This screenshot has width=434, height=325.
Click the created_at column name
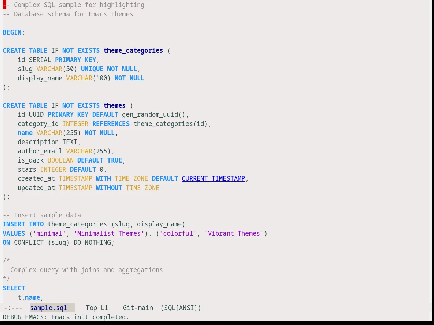point(36,178)
